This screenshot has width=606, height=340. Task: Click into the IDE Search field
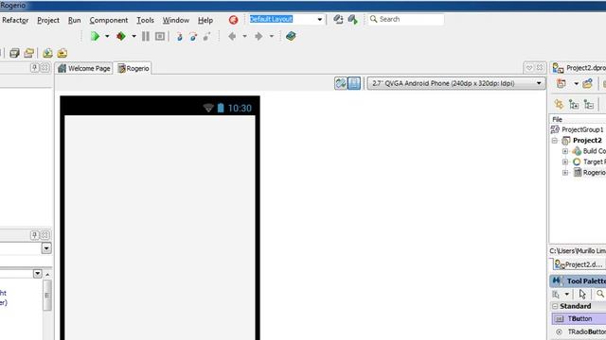(x=406, y=19)
